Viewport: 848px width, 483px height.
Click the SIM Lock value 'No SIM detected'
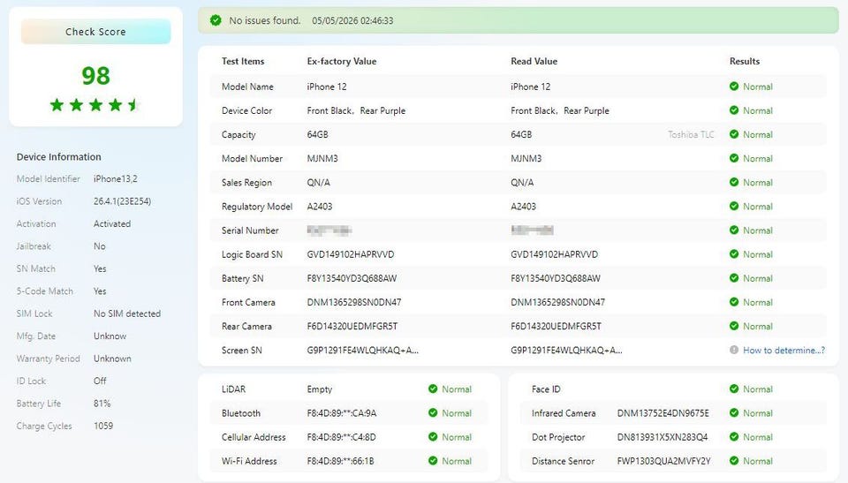tap(127, 313)
